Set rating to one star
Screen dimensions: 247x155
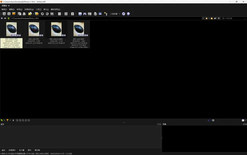click(17, 120)
